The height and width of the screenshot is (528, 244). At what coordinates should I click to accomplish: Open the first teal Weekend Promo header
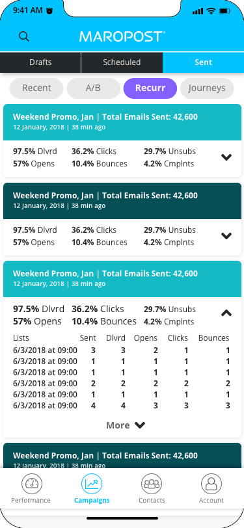[122, 122]
